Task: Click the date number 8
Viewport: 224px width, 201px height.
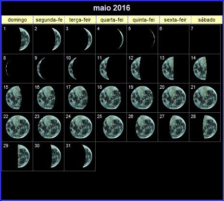Action: pyautogui.click(x=4, y=58)
